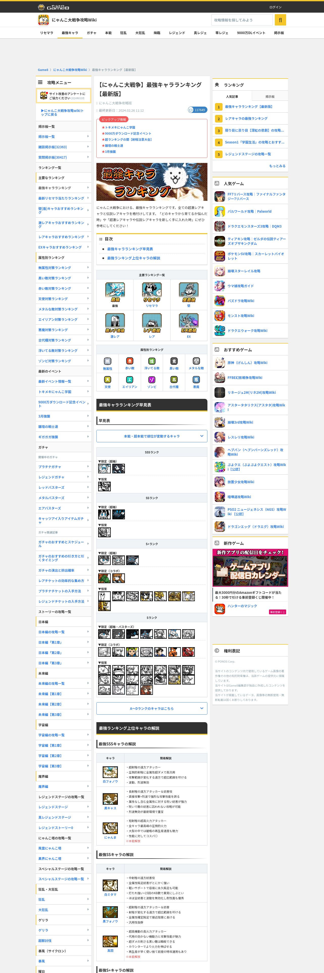Image resolution: width=324 pixels, height=973 pixels.
Task: Expand 雑談掲示板(32363) sidebar arrow
Action: pos(88,147)
